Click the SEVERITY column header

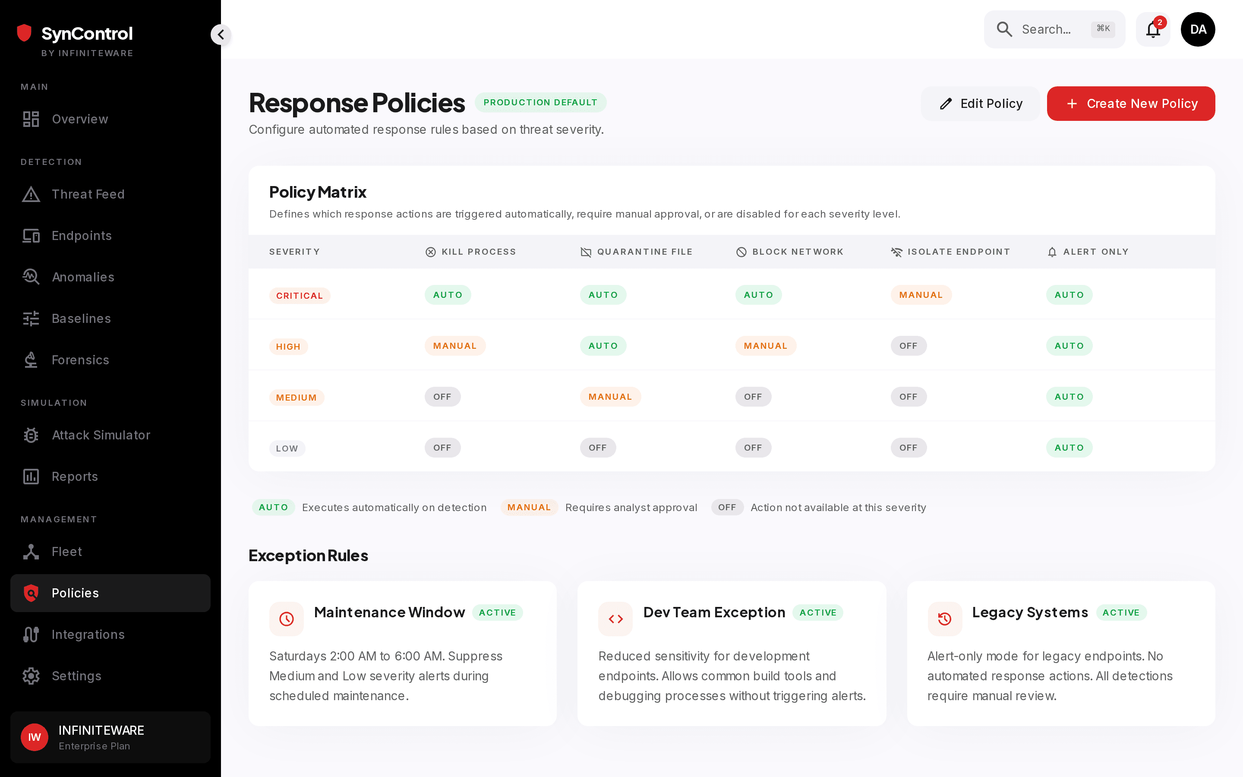pyautogui.click(x=294, y=252)
